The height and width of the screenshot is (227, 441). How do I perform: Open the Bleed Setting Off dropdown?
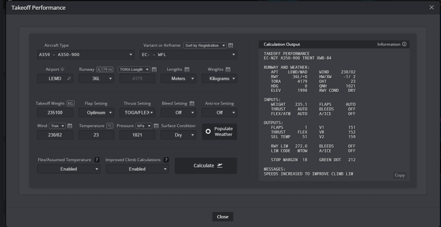(x=178, y=113)
